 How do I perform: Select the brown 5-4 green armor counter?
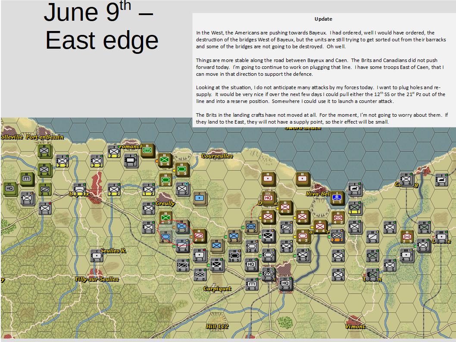166,180
